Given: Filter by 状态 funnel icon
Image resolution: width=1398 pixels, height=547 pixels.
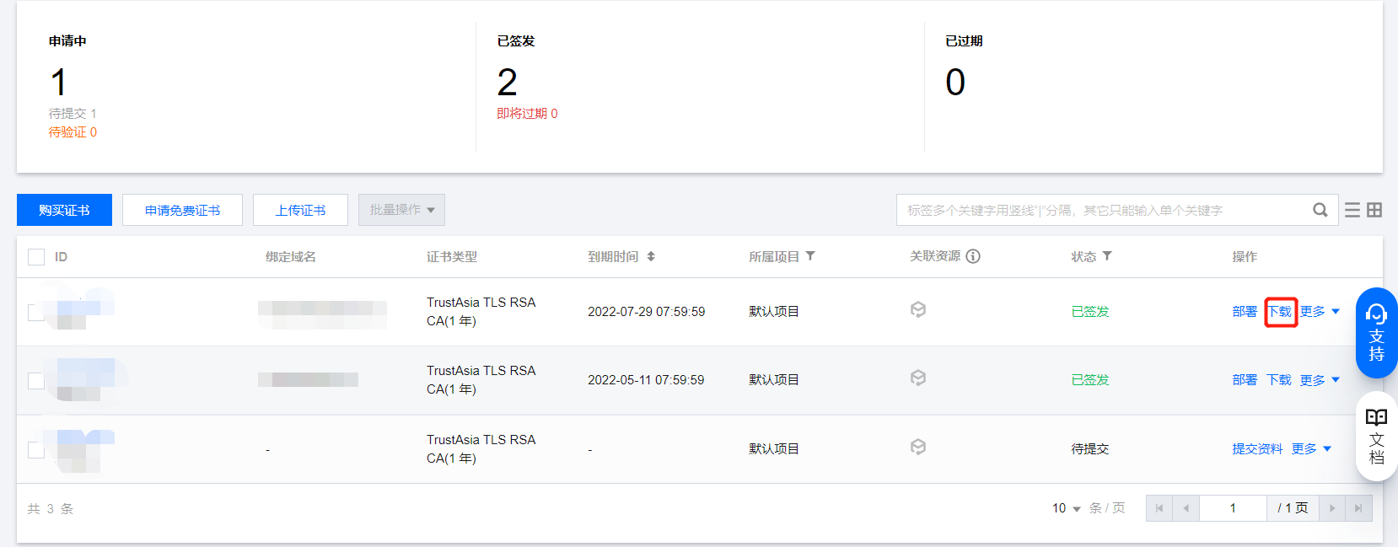Looking at the screenshot, I should [1107, 256].
